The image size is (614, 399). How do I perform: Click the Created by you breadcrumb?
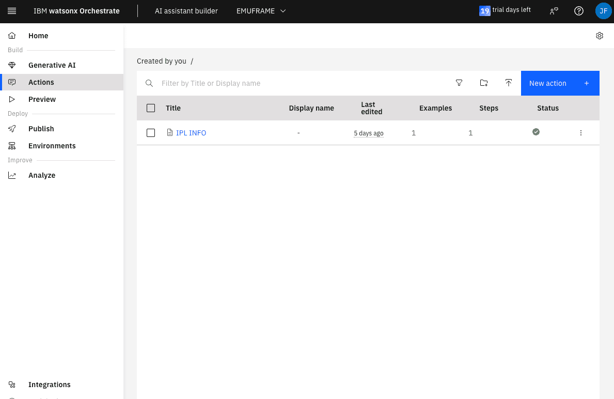161,61
